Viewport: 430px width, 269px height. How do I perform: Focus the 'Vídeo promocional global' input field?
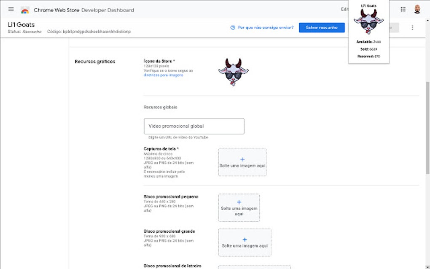194,126
